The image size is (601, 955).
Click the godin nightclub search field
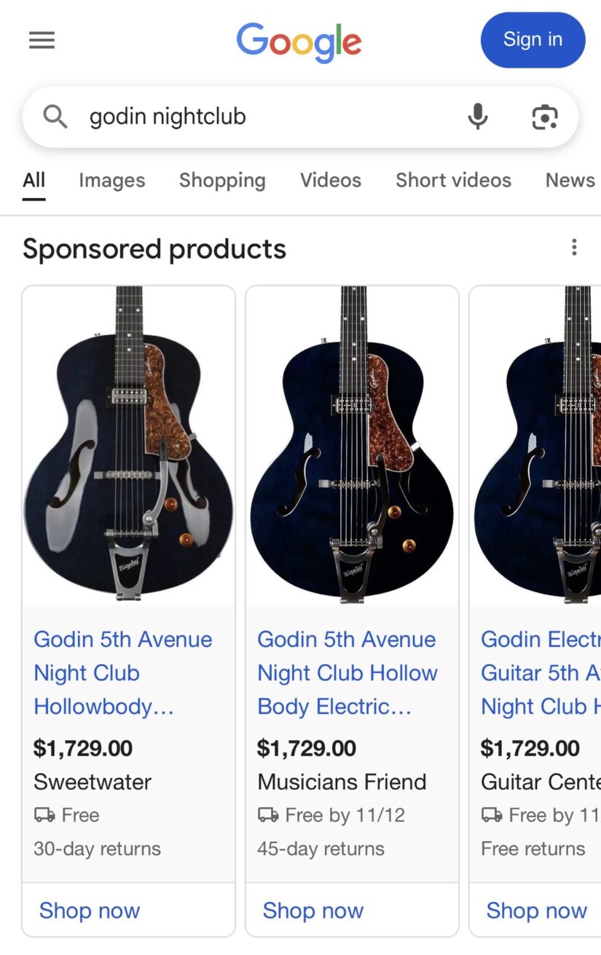[x=270, y=117]
